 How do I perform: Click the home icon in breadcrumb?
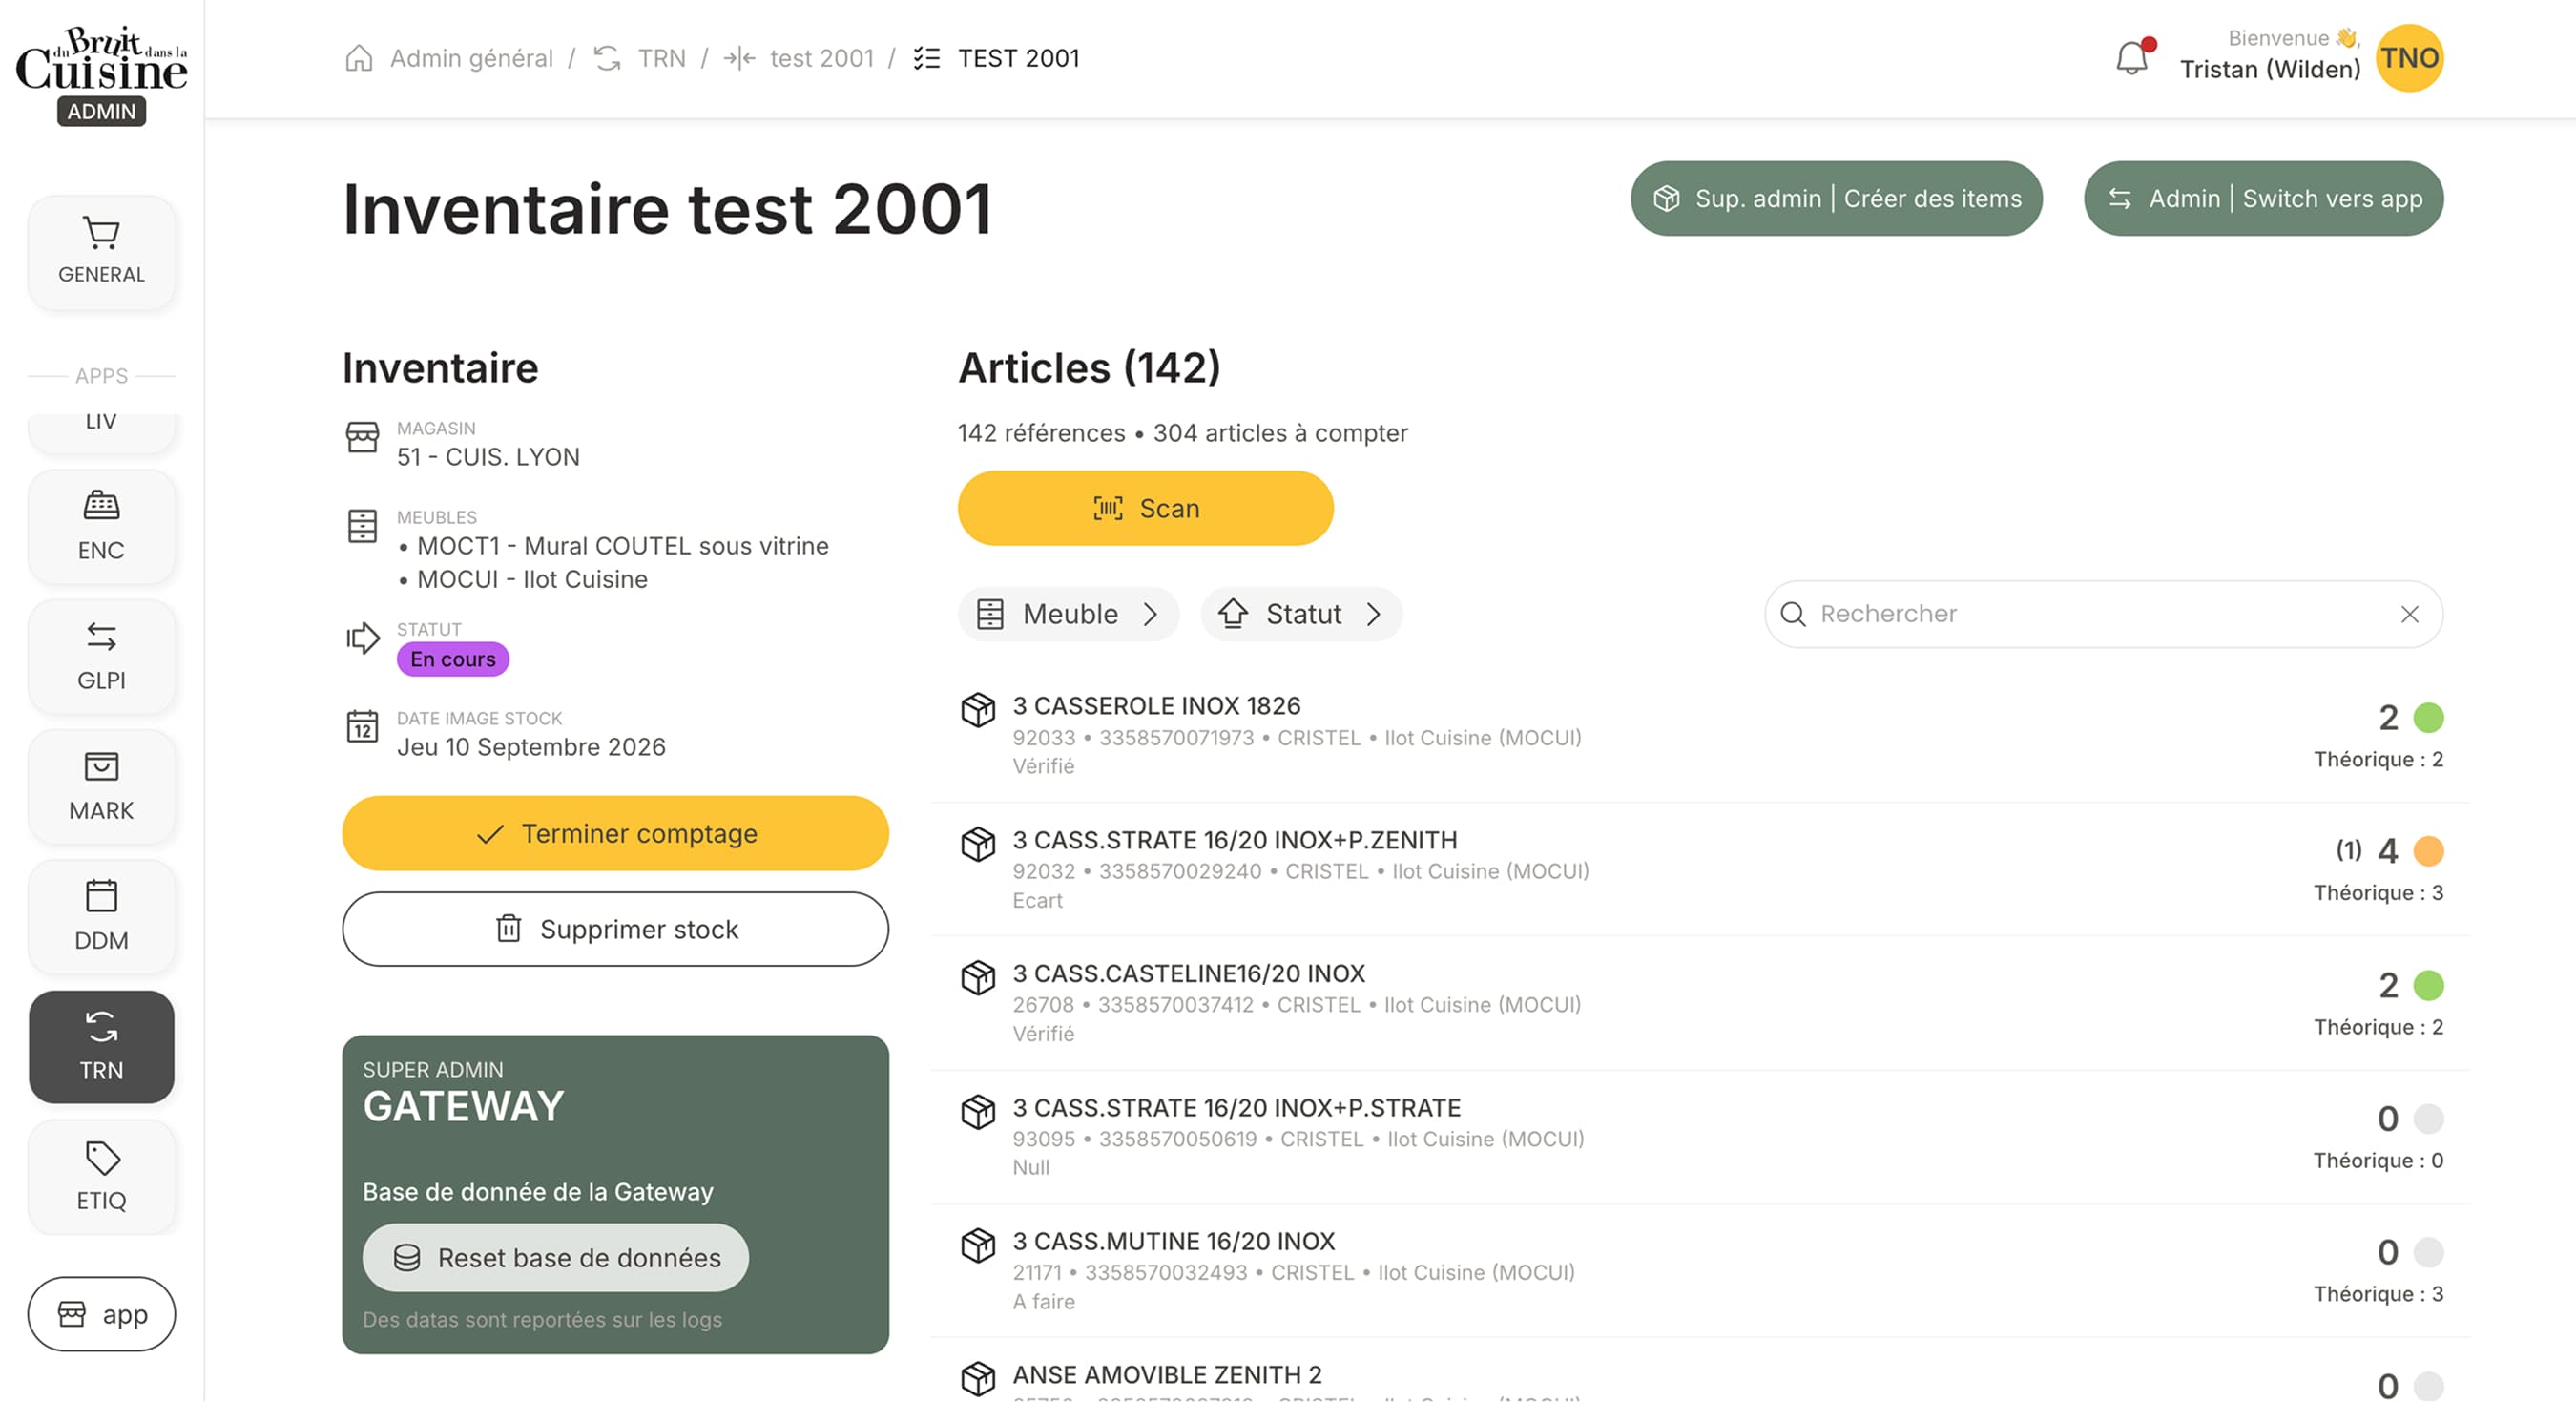[x=359, y=58]
